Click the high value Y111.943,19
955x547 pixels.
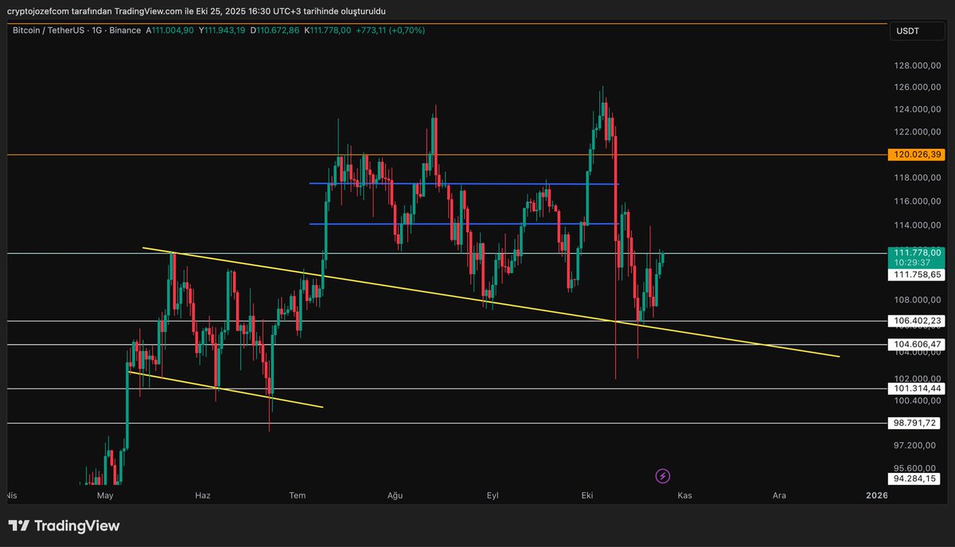223,30
